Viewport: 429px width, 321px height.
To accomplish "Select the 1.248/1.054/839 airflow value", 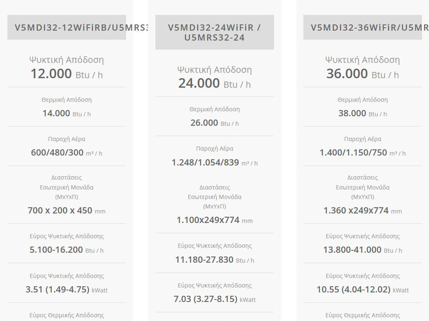I will 214,162.
